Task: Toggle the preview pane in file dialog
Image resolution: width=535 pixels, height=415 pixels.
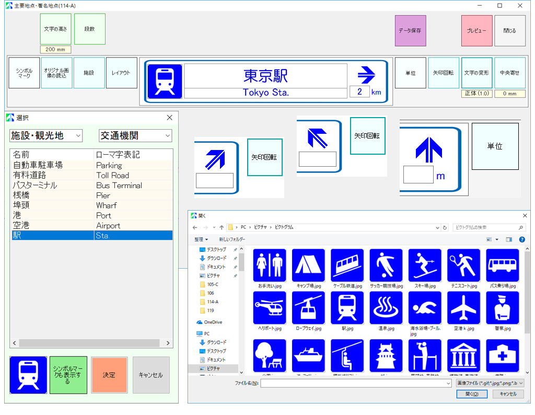Action: (509, 239)
